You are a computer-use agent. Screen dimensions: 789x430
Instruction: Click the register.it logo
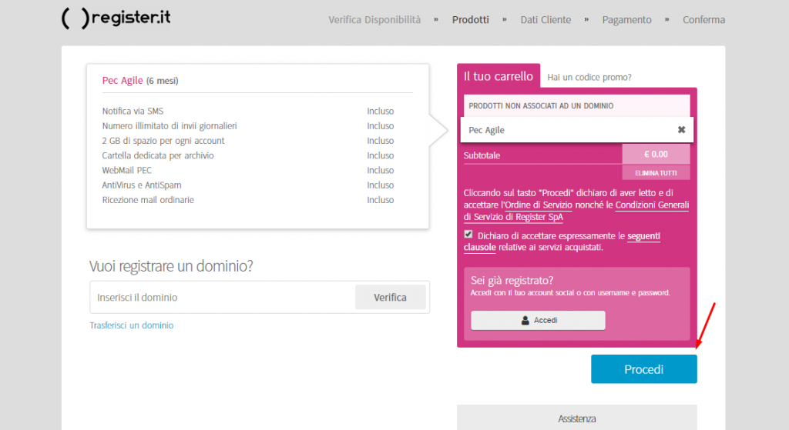(116, 18)
